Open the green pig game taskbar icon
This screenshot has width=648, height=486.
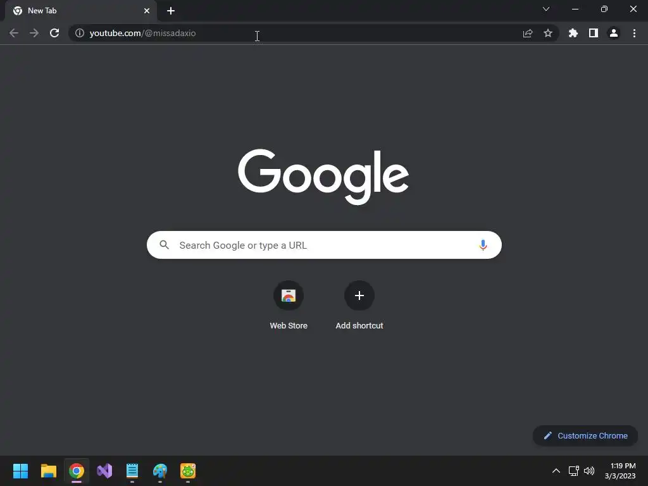pos(188,471)
